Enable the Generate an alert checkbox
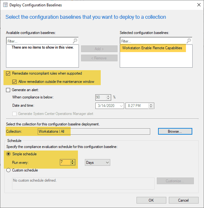Viewport: 204px width, 208px height. pyautogui.click(x=8, y=90)
